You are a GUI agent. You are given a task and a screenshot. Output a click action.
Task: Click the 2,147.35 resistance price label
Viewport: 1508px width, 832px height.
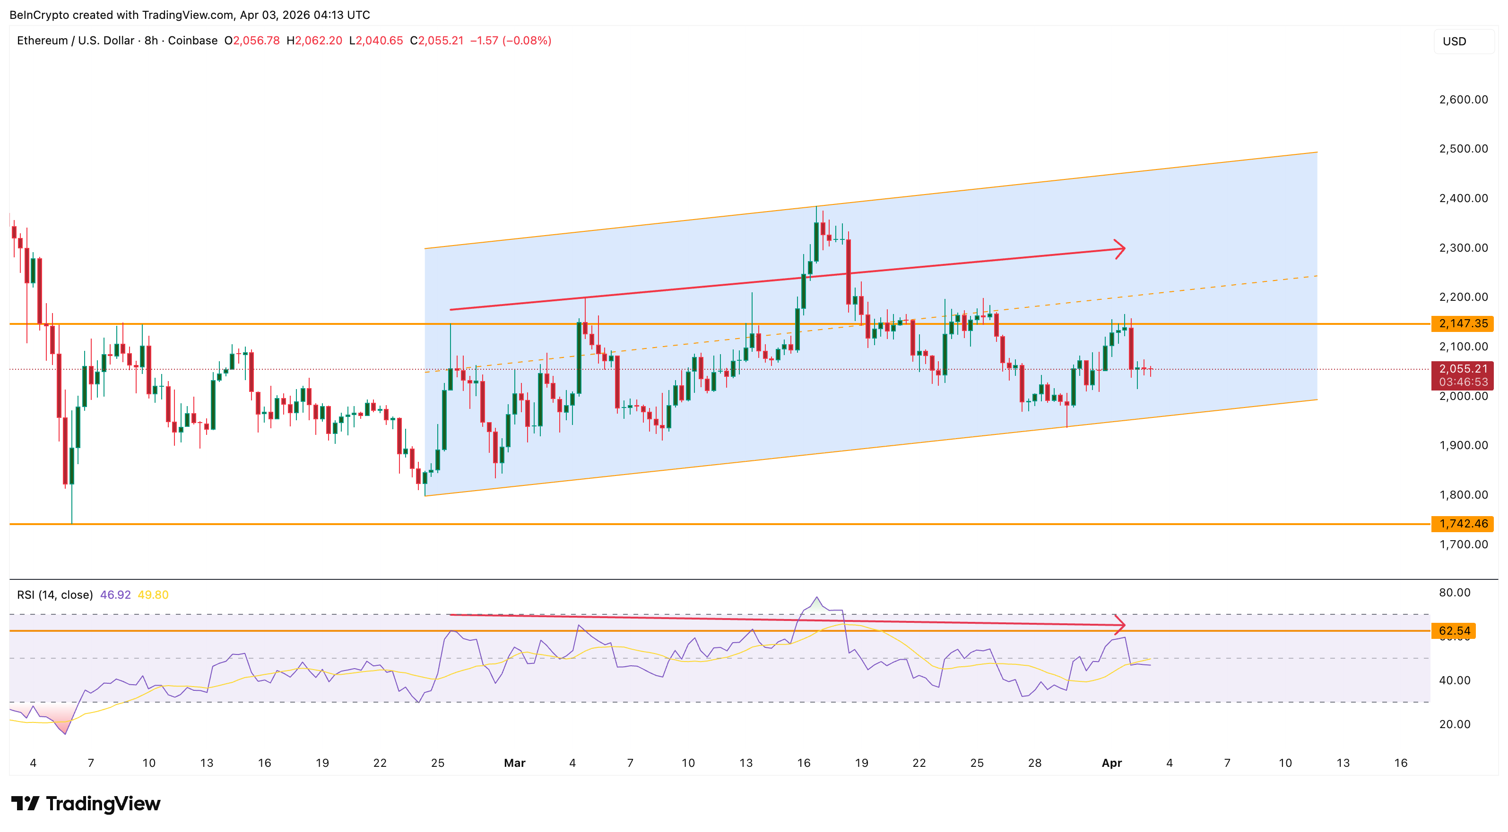[1462, 323]
